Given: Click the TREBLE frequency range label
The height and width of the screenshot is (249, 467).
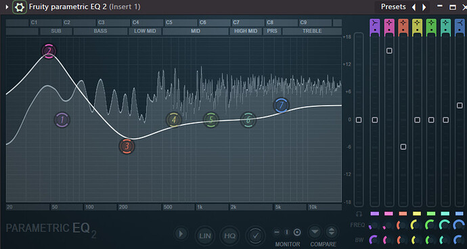Looking at the screenshot, I should [x=312, y=31].
